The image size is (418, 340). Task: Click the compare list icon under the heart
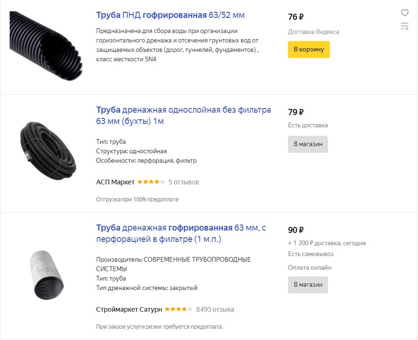point(404,26)
